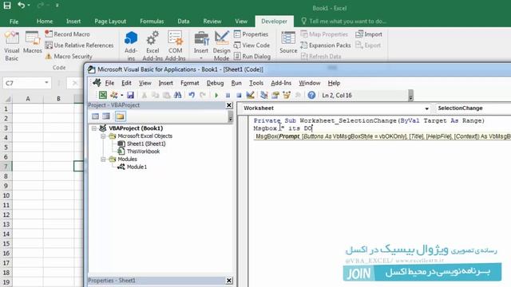Click the Find binoculars icon
The height and width of the screenshot is (287, 511).
click(x=177, y=95)
